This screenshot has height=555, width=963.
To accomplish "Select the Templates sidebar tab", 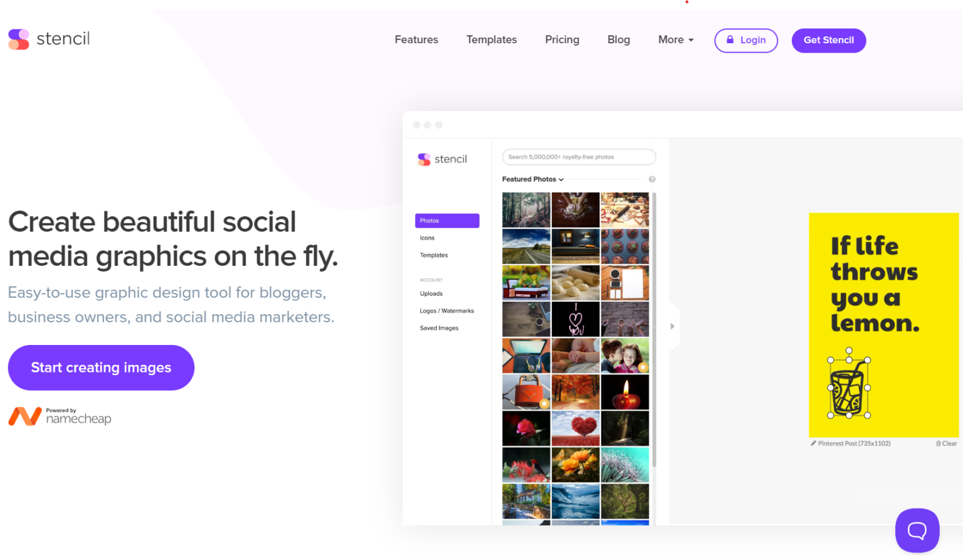I will (x=433, y=255).
